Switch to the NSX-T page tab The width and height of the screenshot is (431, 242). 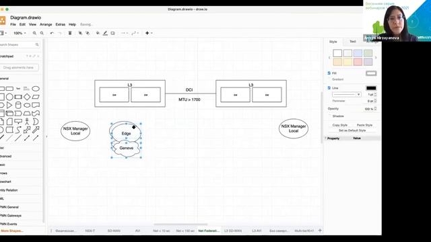click(90, 231)
